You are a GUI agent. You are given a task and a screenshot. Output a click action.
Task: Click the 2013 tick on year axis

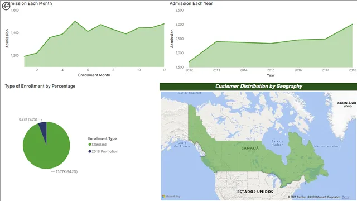[x=216, y=70]
